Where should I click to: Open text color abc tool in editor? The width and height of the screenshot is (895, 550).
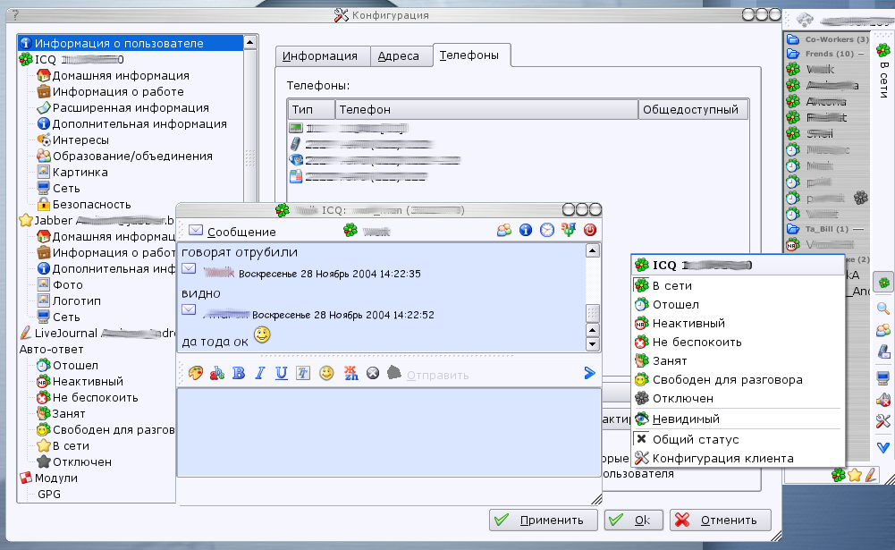pos(217,374)
